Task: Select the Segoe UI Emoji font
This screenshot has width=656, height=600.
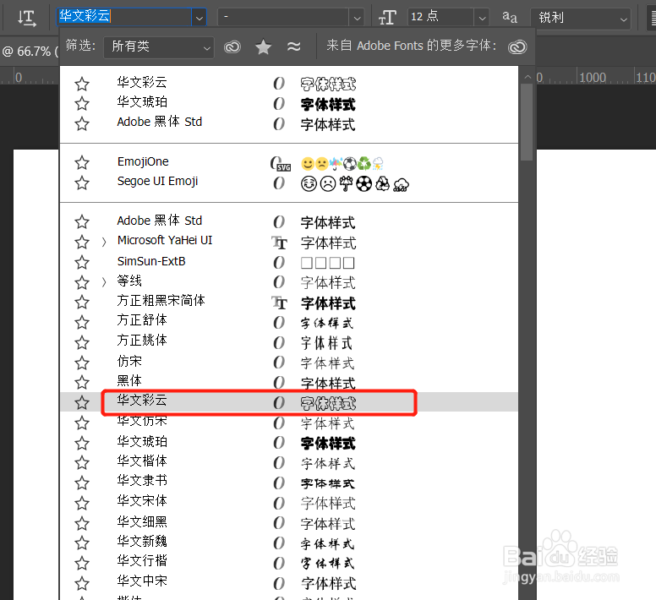Action: [x=157, y=182]
